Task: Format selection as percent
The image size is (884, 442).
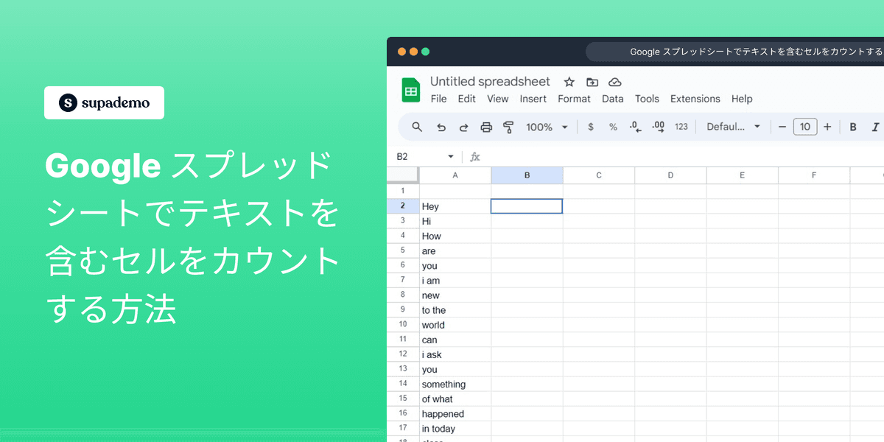Action: [612, 127]
